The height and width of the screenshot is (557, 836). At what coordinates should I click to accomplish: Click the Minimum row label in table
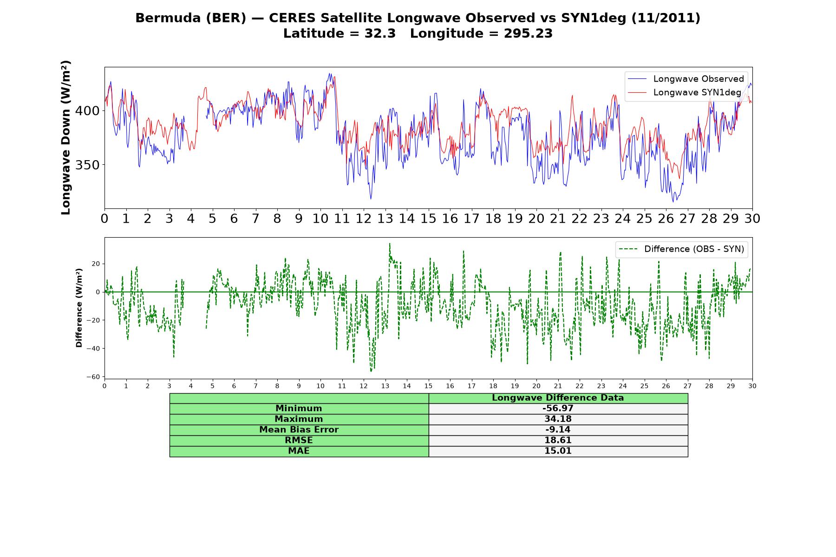299,408
